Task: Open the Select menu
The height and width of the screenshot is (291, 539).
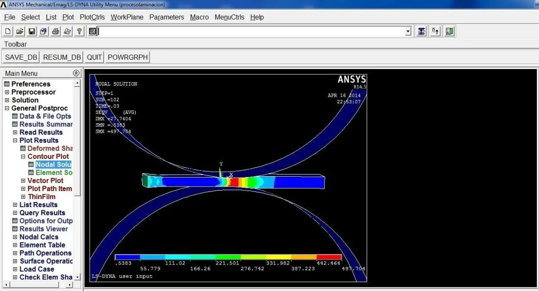Action: coord(31,17)
